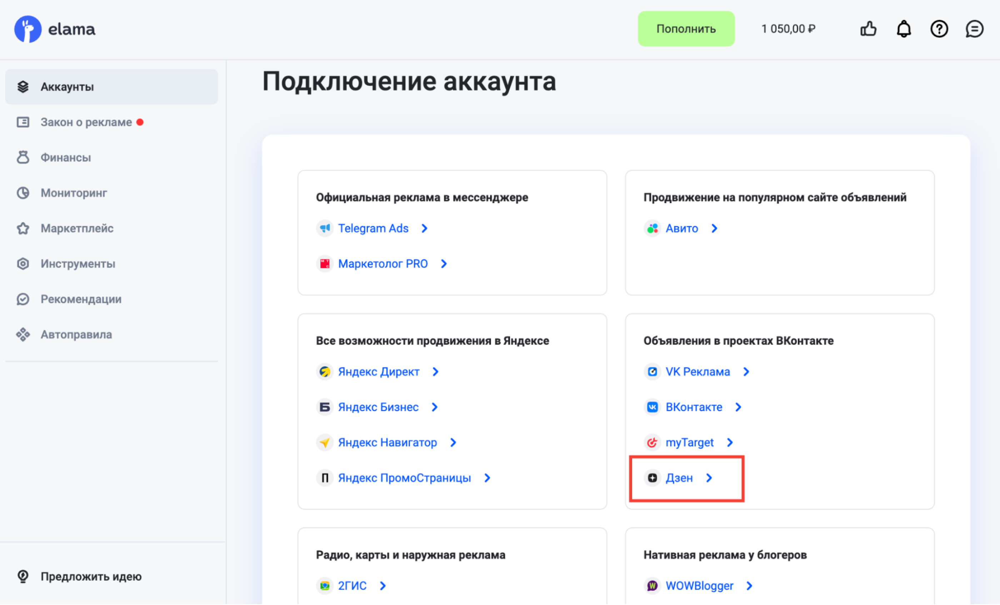Image resolution: width=1000 pixels, height=605 pixels.
Task: Open the Маркетолог PRO link
Action: (x=383, y=264)
